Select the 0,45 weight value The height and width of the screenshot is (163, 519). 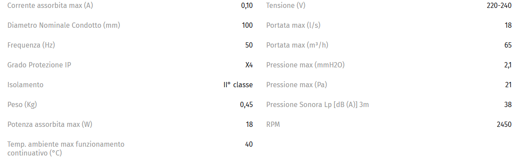[x=246, y=105]
